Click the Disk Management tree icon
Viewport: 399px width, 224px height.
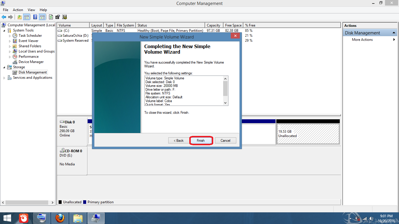15,72
